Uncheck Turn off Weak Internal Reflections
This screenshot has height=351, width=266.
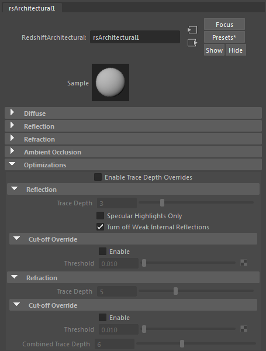pyautogui.click(x=100, y=227)
